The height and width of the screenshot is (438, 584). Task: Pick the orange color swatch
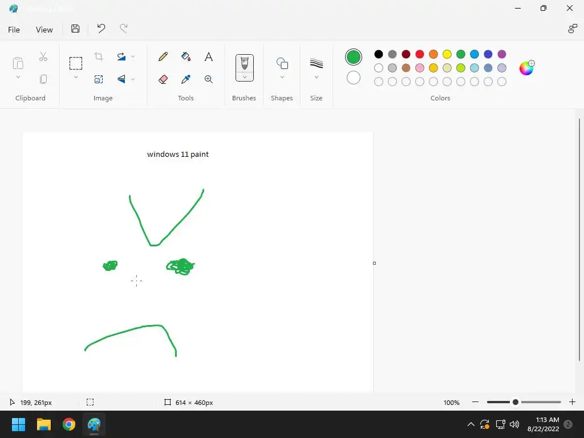433,54
